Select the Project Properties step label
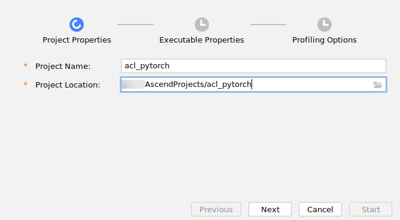The width and height of the screenshot is (400, 220). pyautogui.click(x=77, y=40)
